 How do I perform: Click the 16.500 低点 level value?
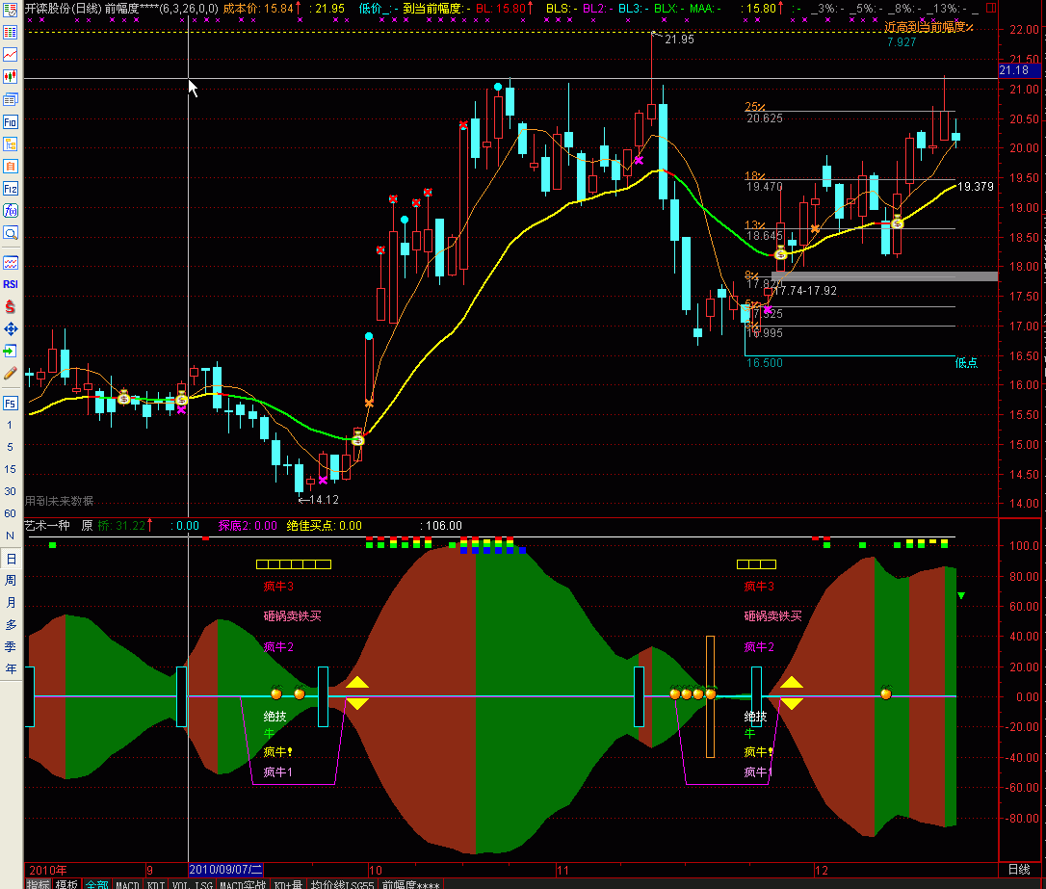point(765,363)
